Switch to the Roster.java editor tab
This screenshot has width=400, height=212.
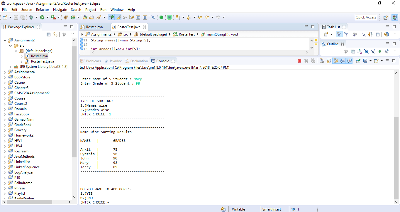click(94, 27)
